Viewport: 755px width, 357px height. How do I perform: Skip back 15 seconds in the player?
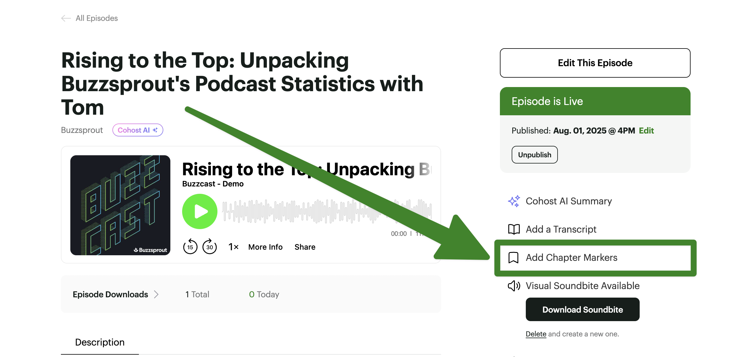(190, 246)
